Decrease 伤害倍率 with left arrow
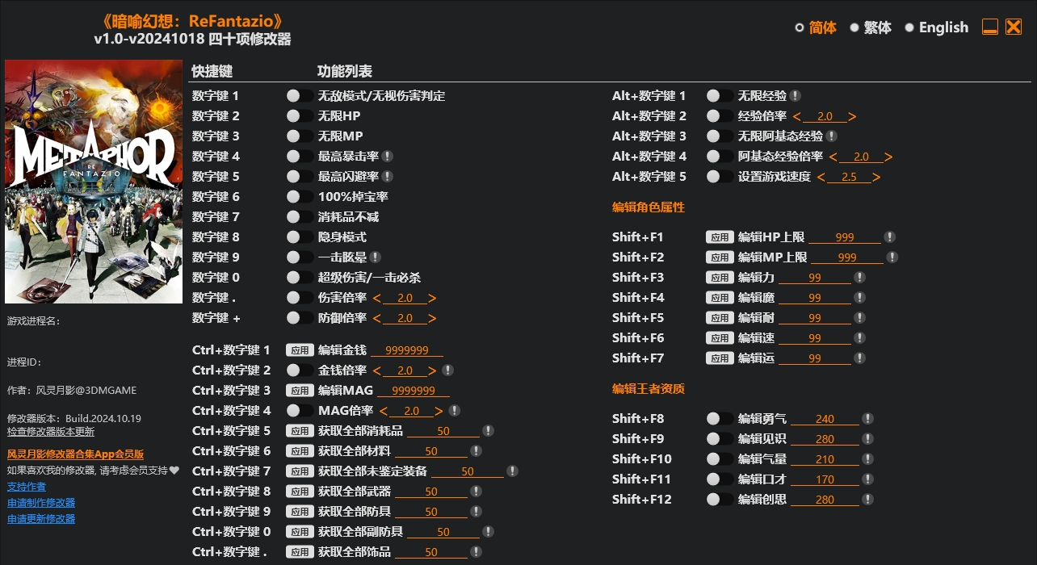Screen dimensions: 1037x565 [376, 298]
